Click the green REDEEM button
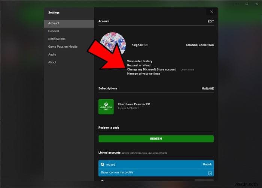262x188 pixels. [156, 139]
